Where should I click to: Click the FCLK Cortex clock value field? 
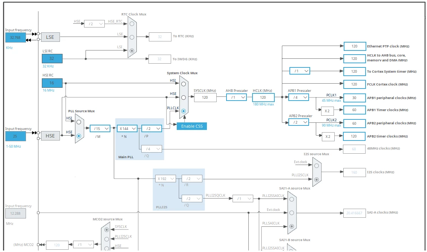point(354,84)
